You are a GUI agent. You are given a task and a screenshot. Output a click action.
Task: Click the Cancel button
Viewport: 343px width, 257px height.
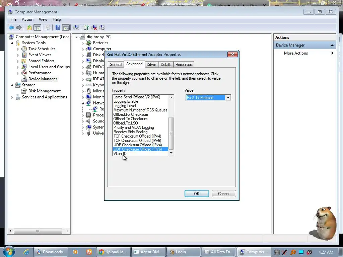223,194
